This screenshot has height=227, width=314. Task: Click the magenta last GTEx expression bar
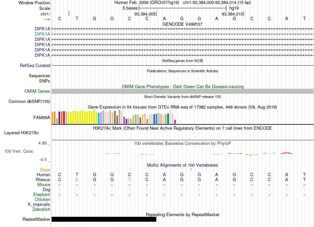[x=175, y=122]
